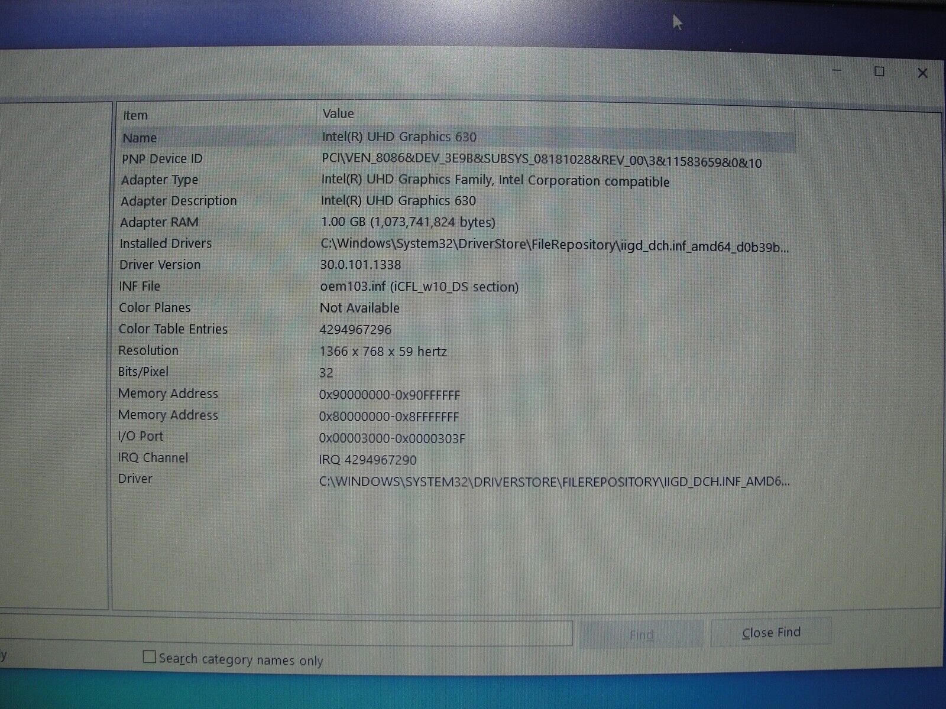The width and height of the screenshot is (946, 709).
Task: Click value 1.00 GB (1,073,741,824 bytes)
Action: 408,222
